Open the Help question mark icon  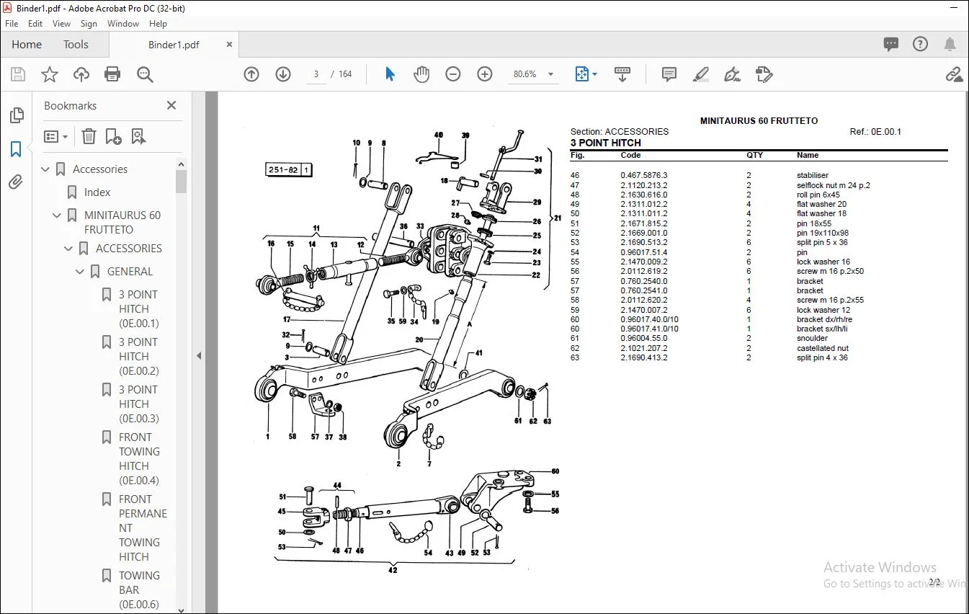[x=921, y=44]
